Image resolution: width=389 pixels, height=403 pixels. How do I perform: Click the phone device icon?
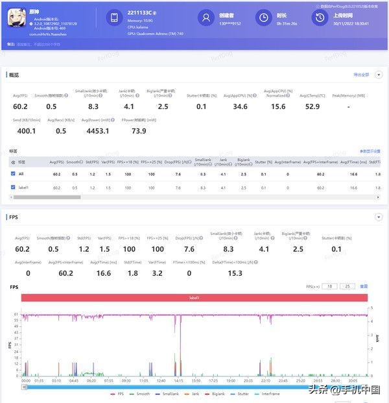114,18
